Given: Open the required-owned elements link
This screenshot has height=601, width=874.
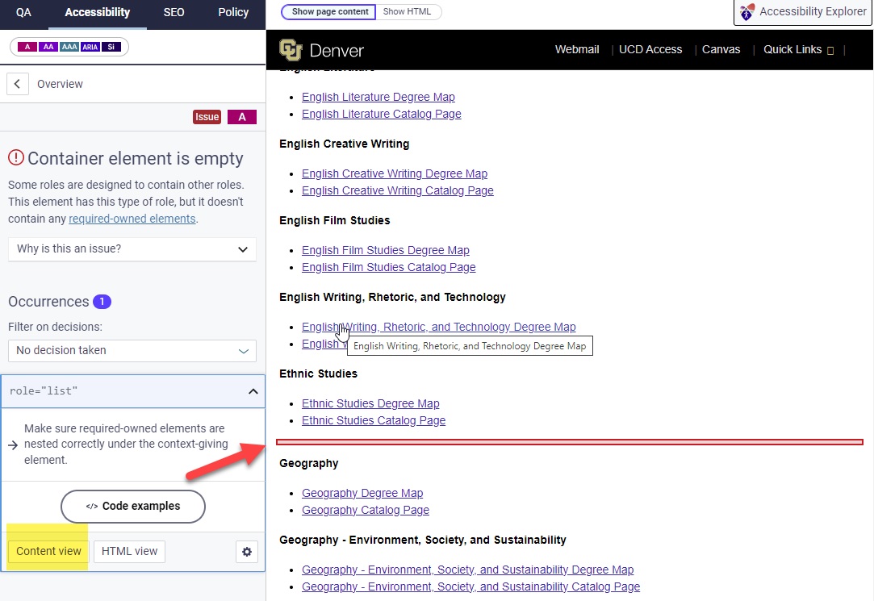Looking at the screenshot, I should click(132, 218).
